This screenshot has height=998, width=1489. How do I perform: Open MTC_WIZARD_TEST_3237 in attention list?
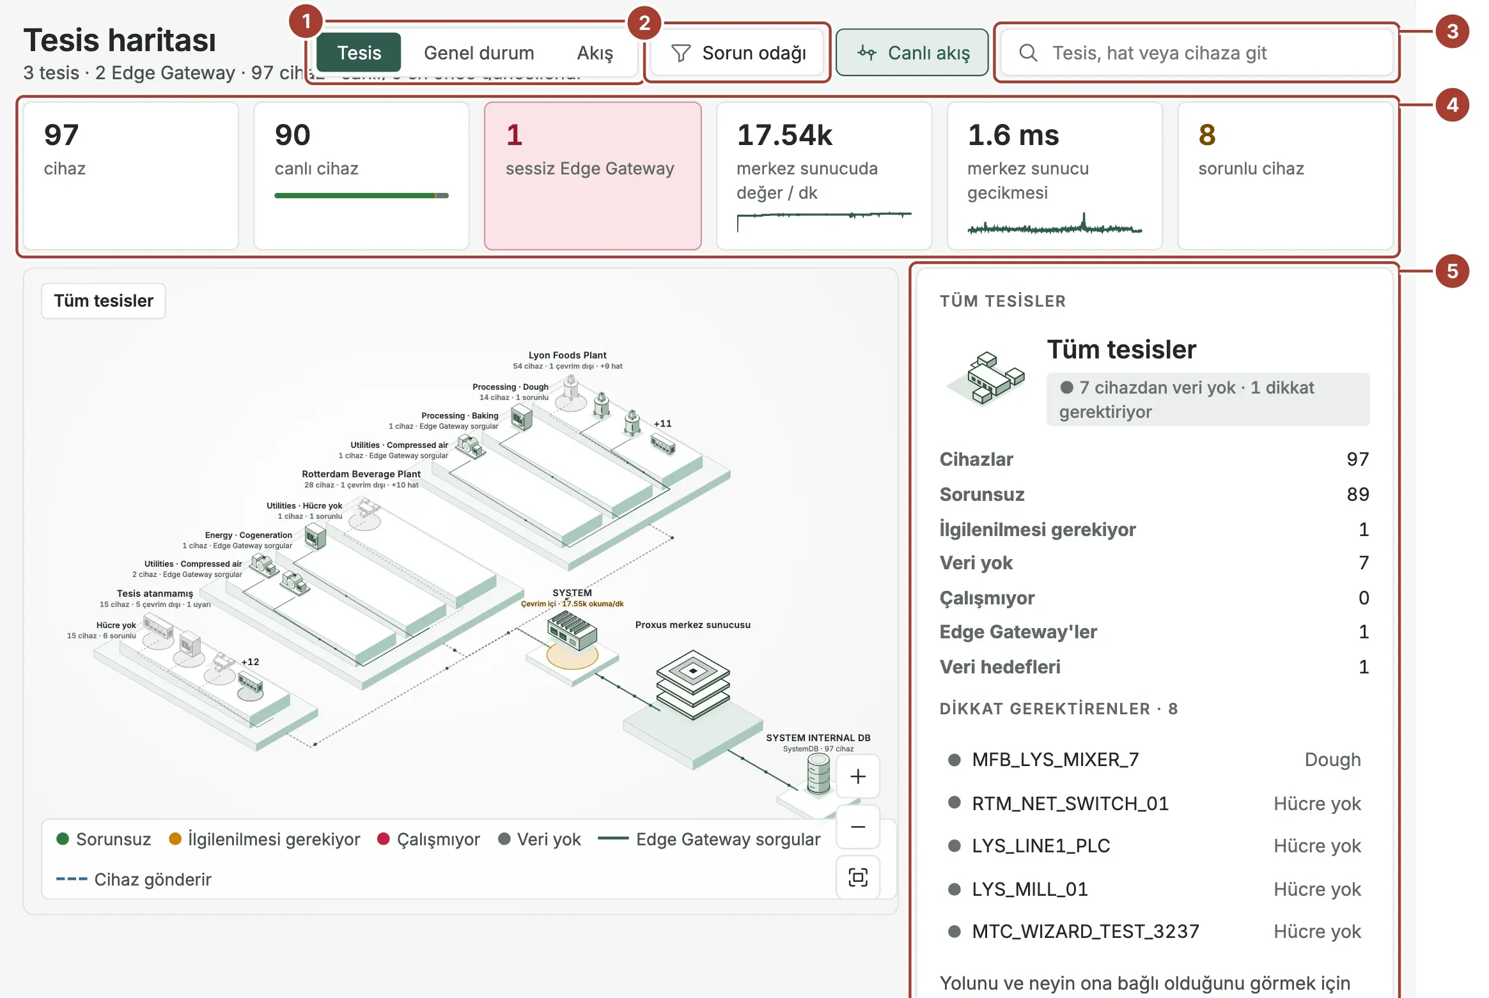click(1154, 932)
